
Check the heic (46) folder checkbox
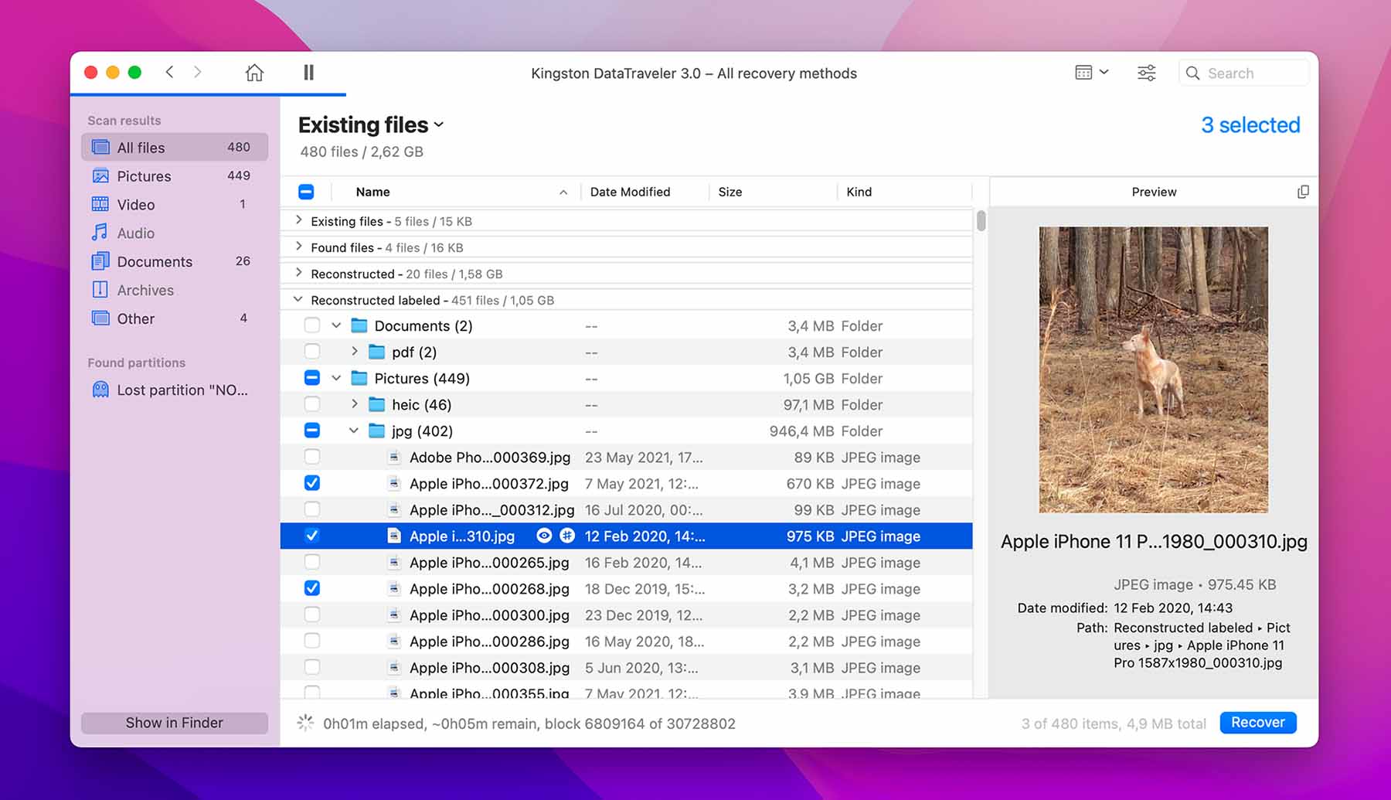click(x=312, y=404)
